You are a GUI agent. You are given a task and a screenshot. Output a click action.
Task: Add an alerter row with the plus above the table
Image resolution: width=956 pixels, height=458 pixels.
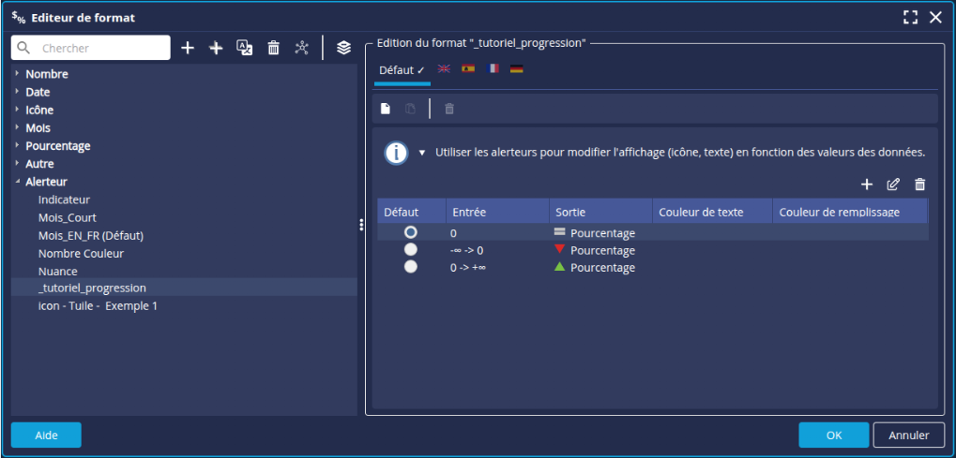(867, 185)
